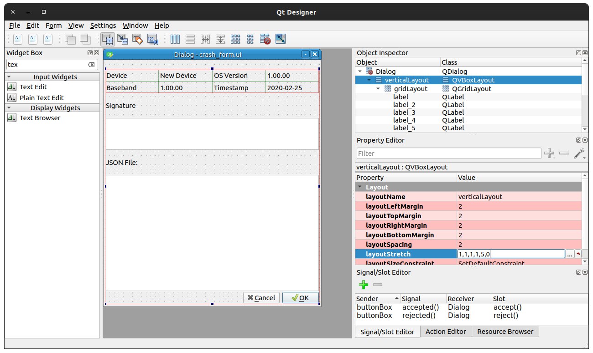Click the Bring to Front toolbar icon
The width and height of the screenshot is (593, 353).
(x=85, y=39)
